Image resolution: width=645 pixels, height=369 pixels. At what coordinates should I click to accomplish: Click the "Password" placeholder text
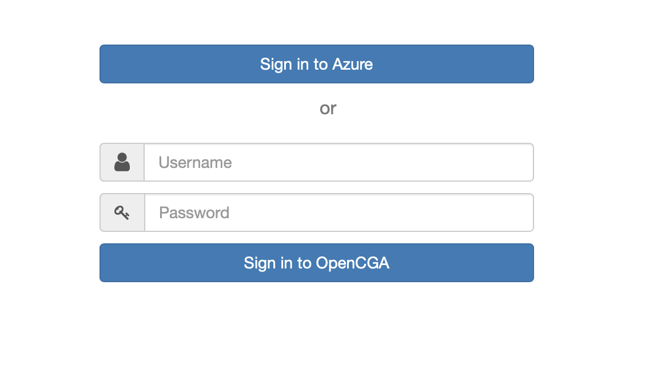(194, 213)
